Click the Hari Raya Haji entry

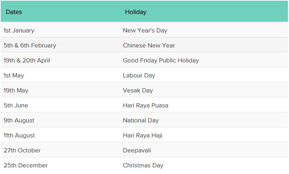pyautogui.click(x=143, y=135)
